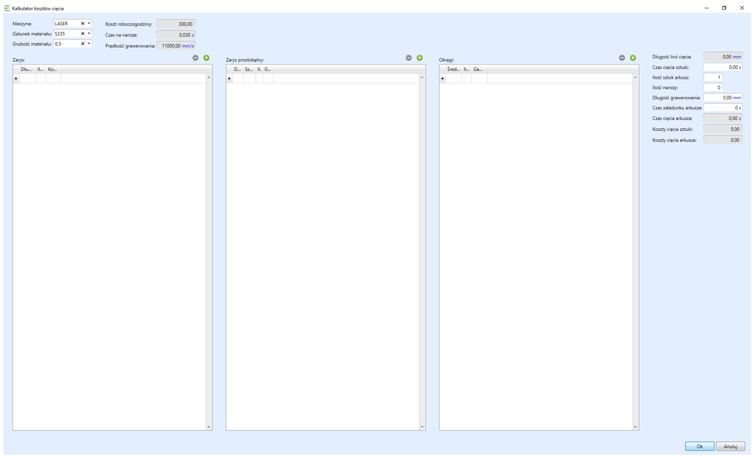
Task: Clear the Maszyna selection with X
Action: [83, 23]
